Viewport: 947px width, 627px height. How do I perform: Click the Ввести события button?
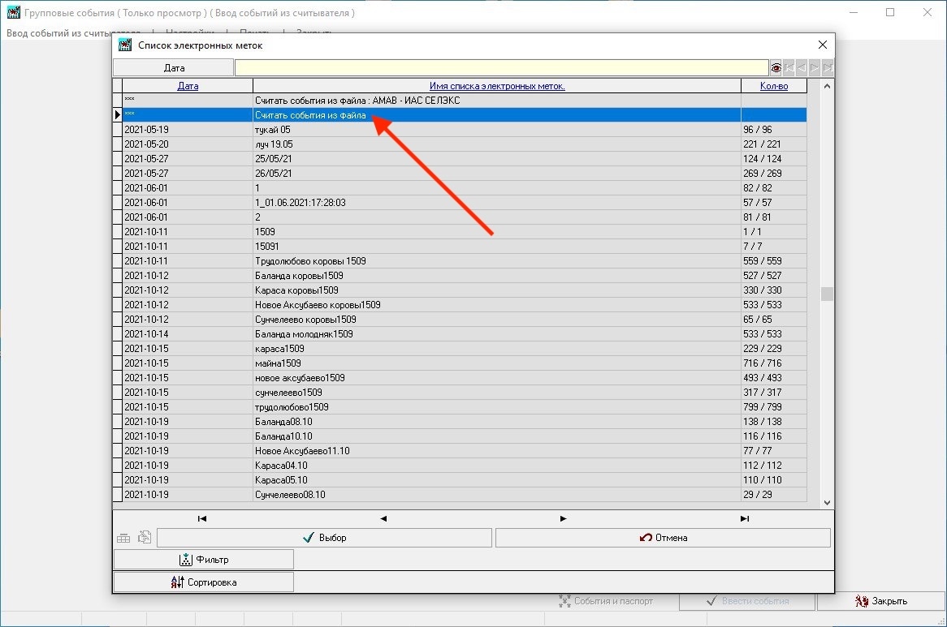[748, 601]
